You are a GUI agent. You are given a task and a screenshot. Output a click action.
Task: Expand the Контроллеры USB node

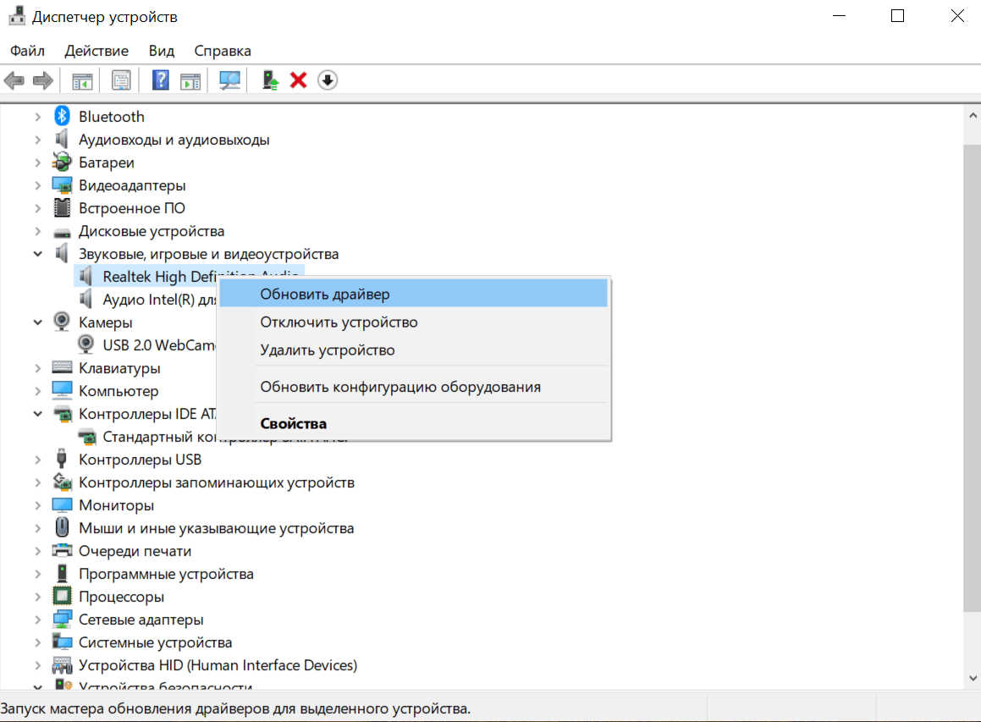coord(37,460)
